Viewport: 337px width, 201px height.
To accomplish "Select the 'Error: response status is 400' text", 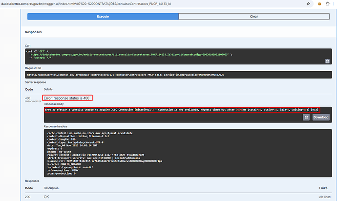I will click(x=67, y=98).
